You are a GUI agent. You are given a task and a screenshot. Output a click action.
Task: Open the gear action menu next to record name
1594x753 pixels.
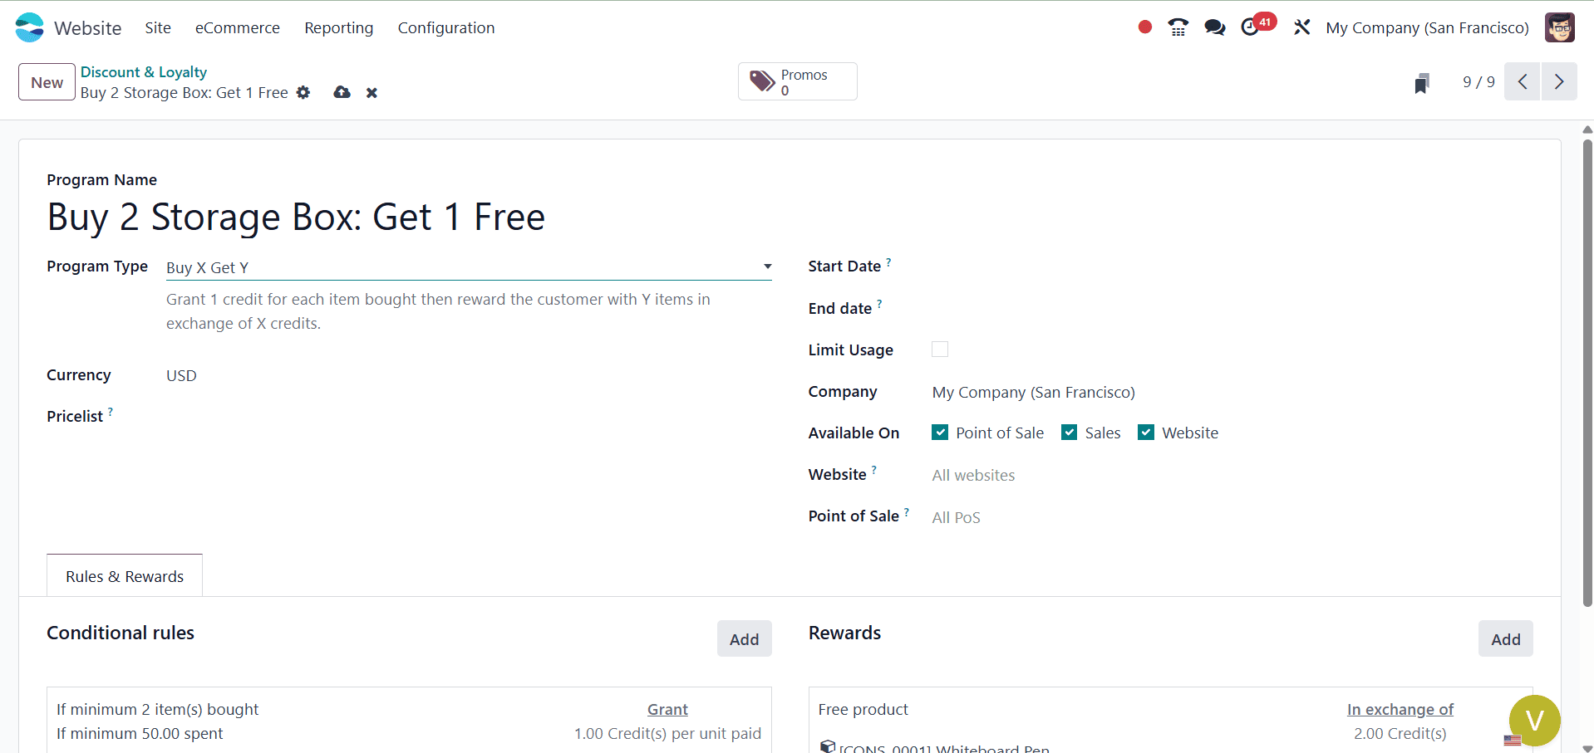[303, 92]
